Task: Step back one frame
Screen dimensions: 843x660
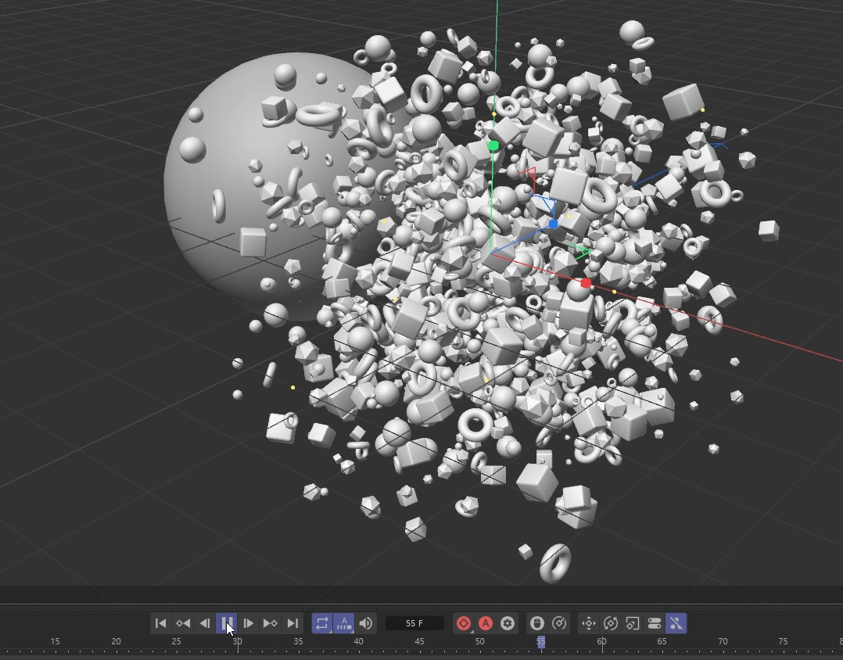Action: pos(205,623)
